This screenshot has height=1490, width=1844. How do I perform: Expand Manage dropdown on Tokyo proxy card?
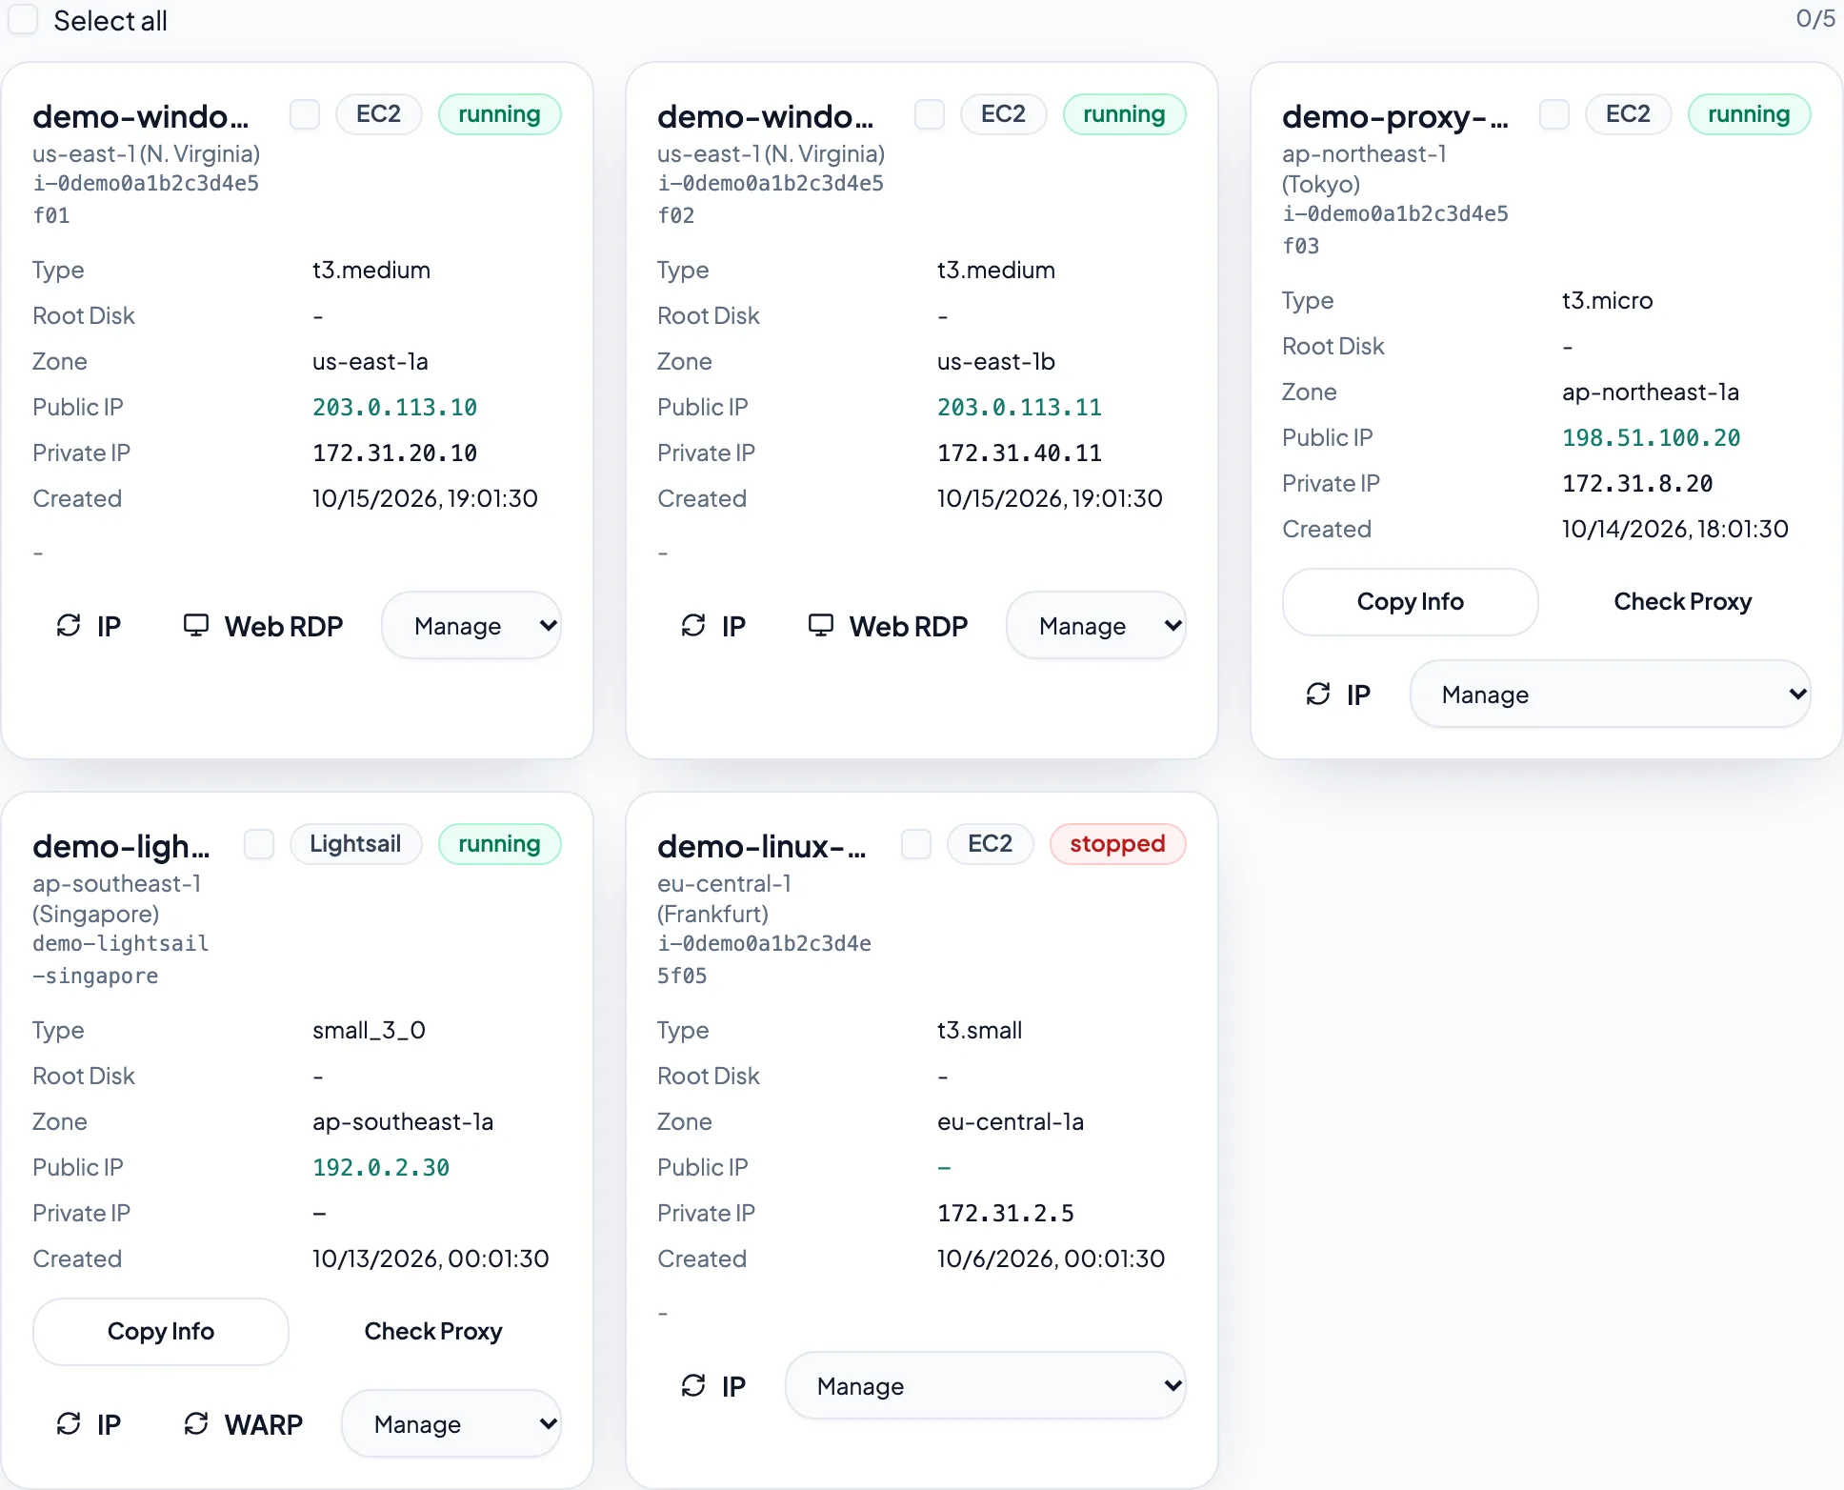(1611, 695)
